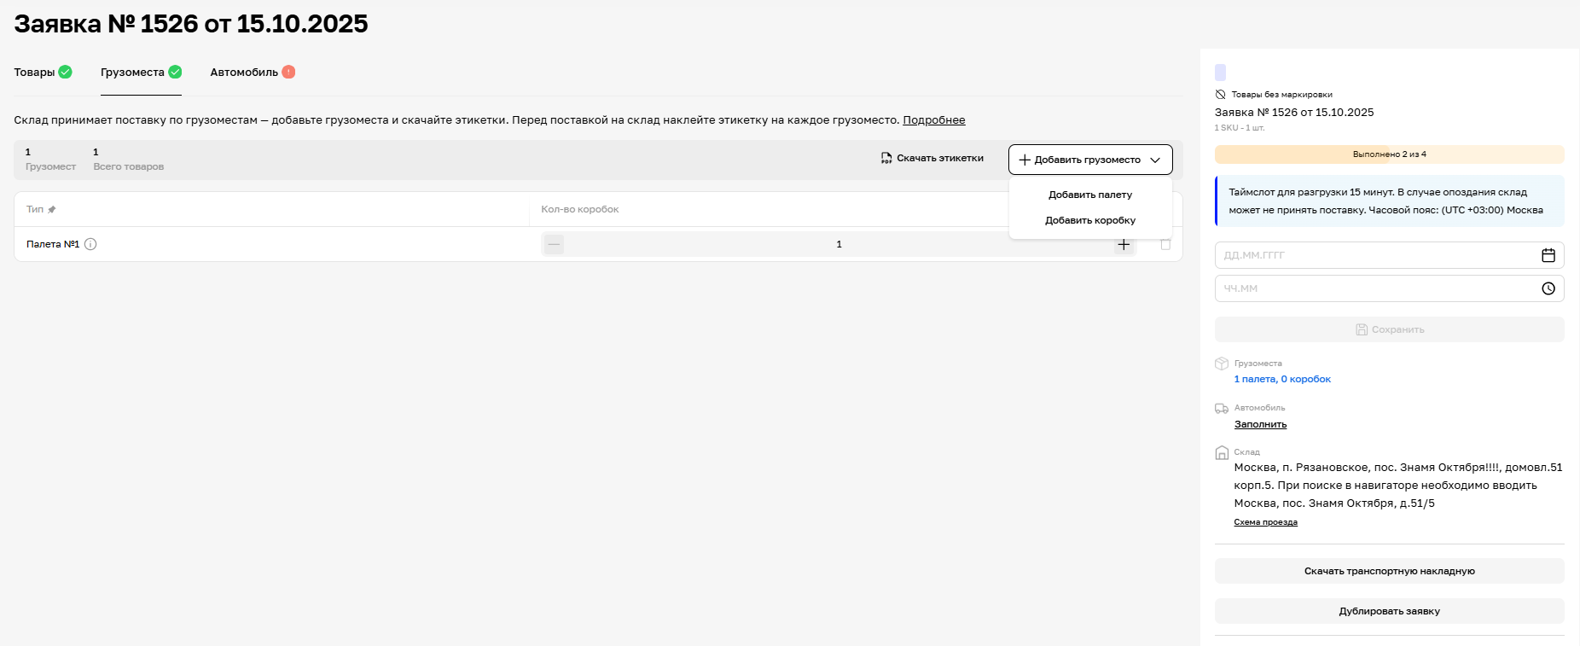Image resolution: width=1580 pixels, height=646 pixels.
Task: Open the clock time picker icon
Action: [x=1548, y=288]
